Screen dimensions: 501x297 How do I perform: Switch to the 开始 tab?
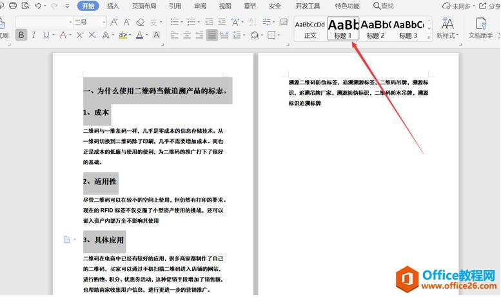88,6
